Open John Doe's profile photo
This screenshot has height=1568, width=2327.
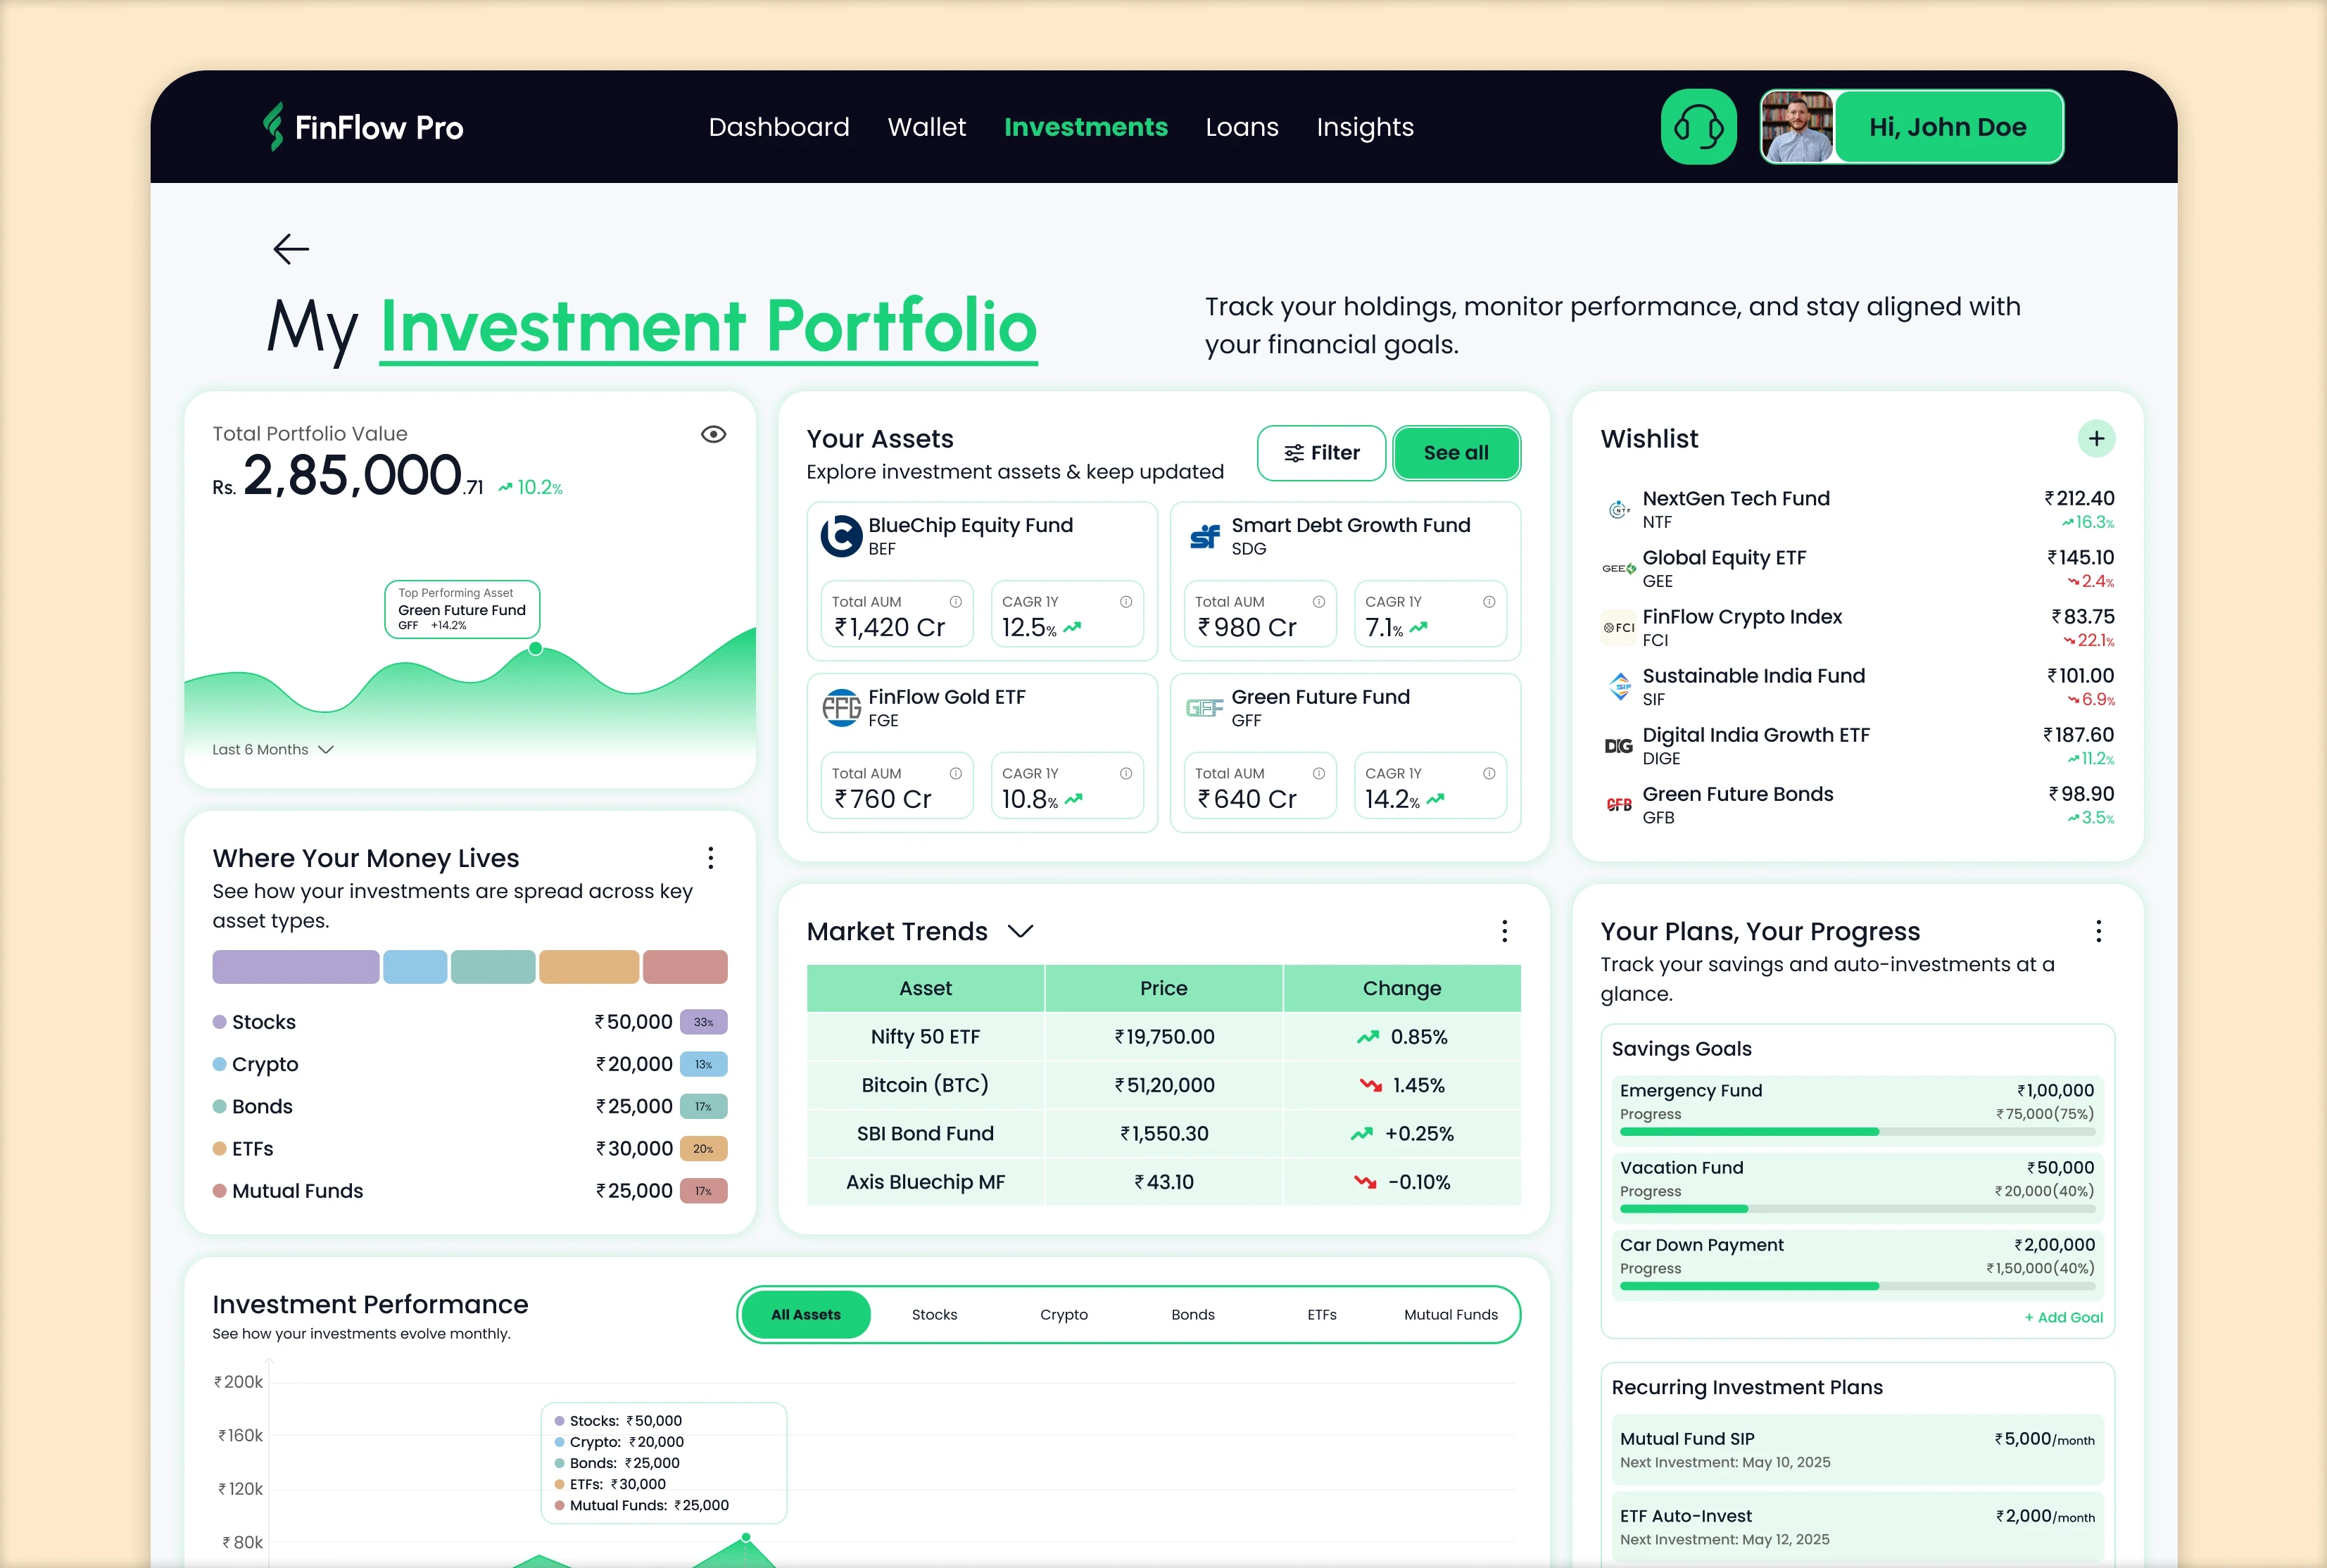click(x=1797, y=127)
